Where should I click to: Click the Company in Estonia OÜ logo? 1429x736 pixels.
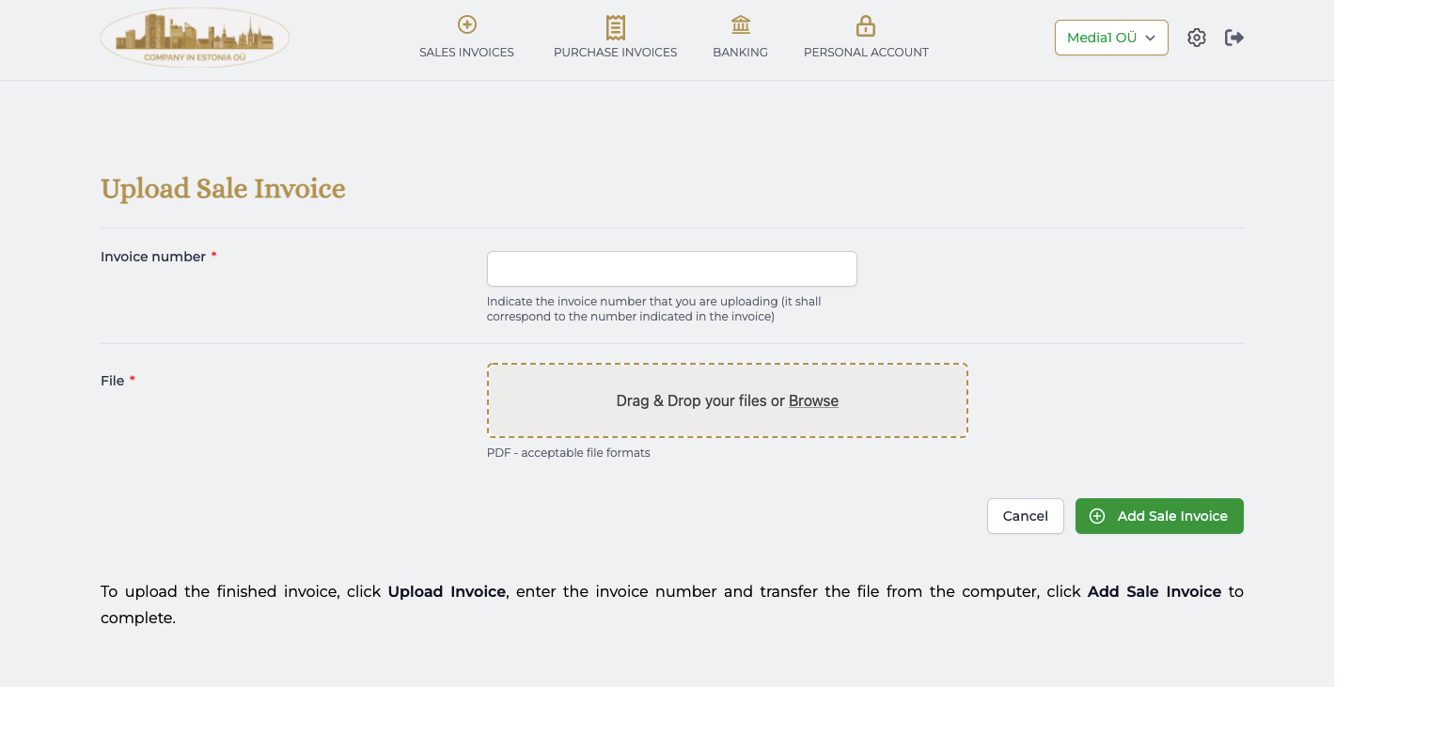click(195, 38)
